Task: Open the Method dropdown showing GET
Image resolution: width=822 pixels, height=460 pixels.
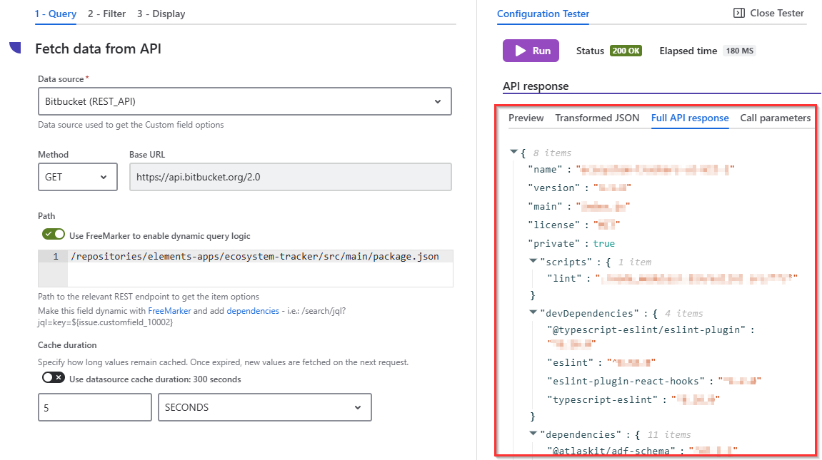Action: pyautogui.click(x=78, y=177)
